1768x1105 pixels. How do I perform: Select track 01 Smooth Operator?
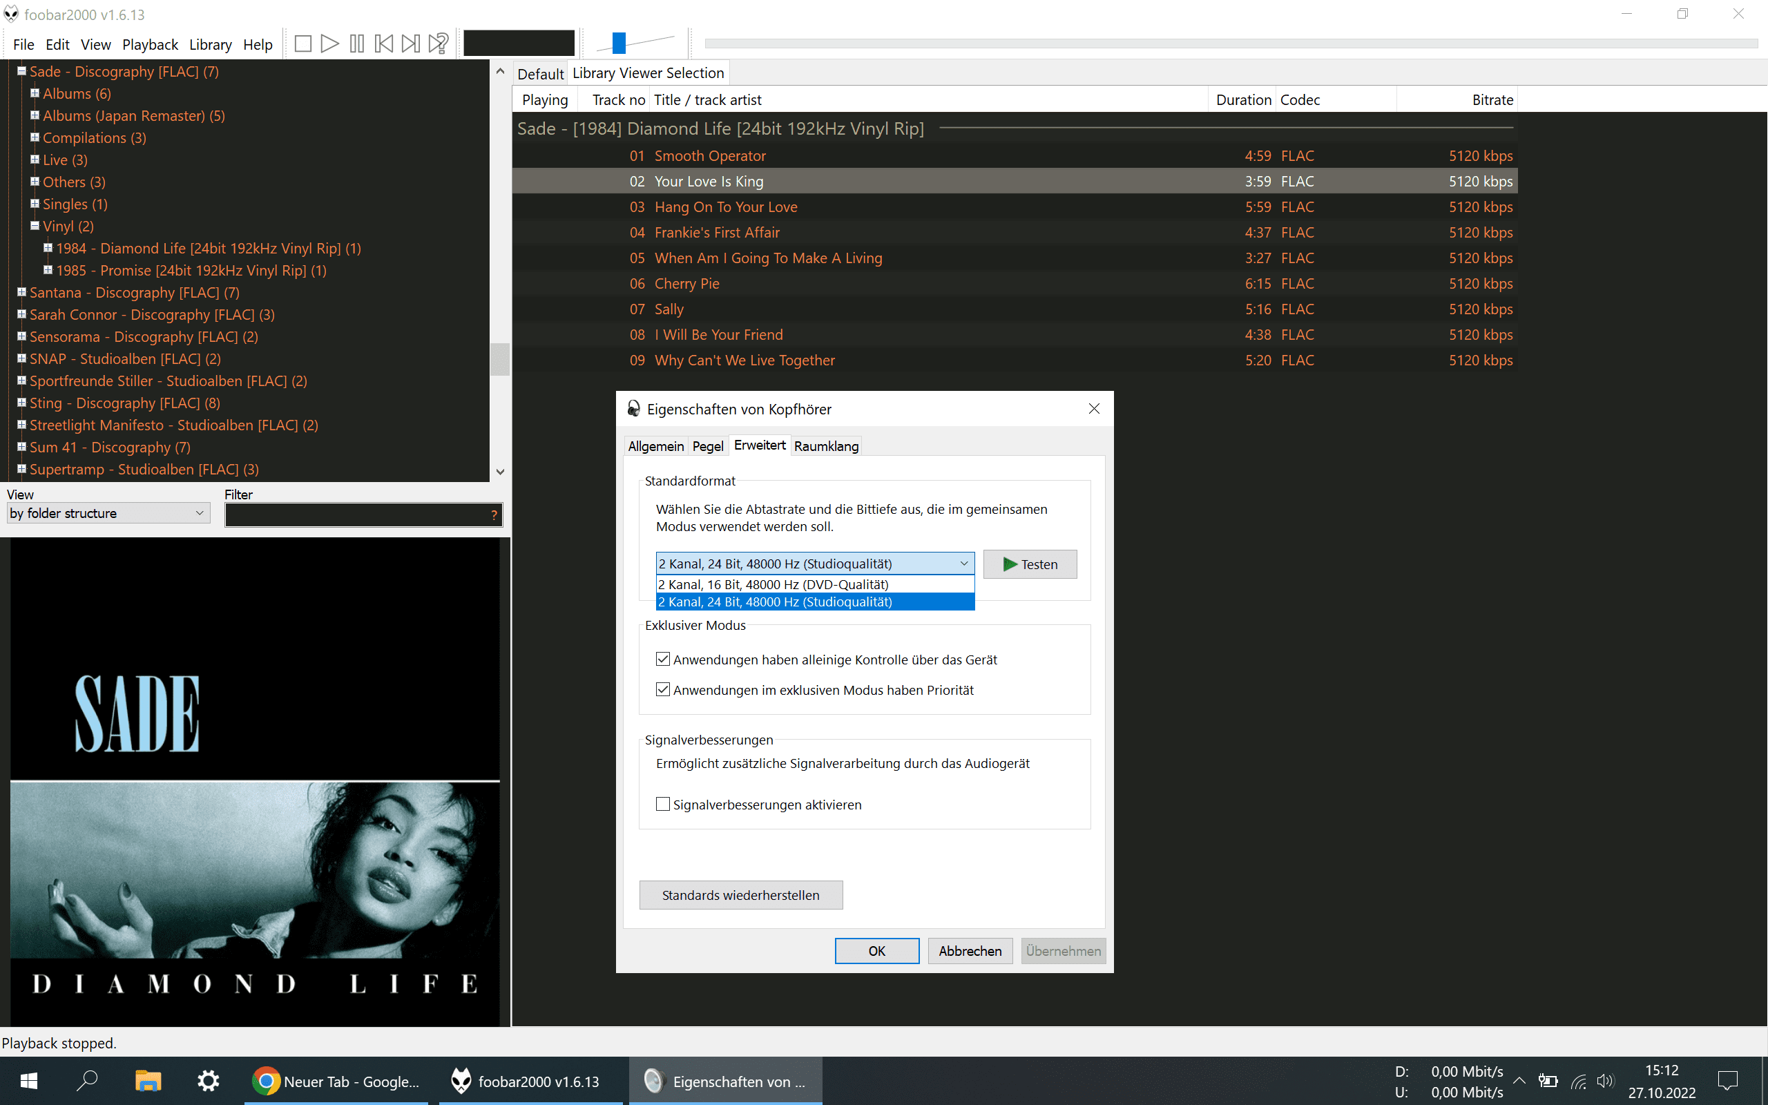[1015, 155]
